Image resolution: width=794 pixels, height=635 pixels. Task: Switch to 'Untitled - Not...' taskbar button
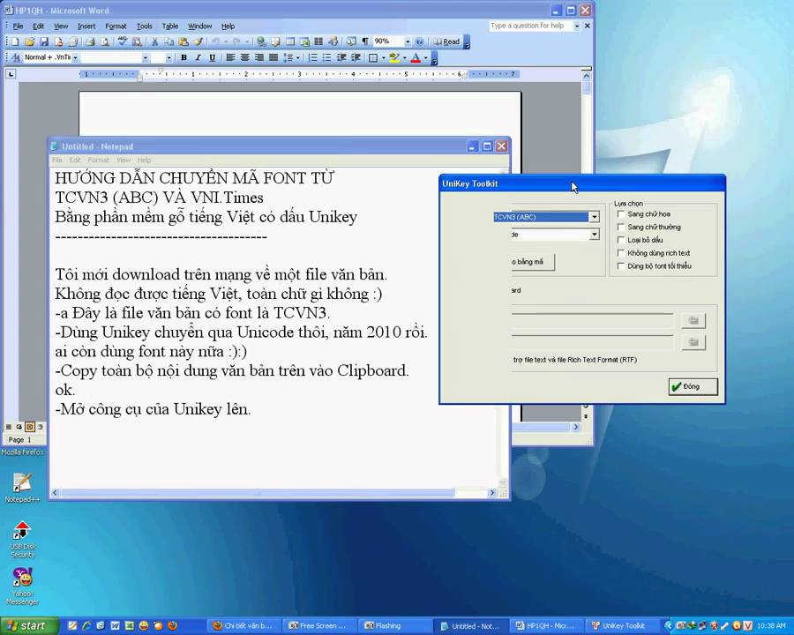(x=469, y=626)
